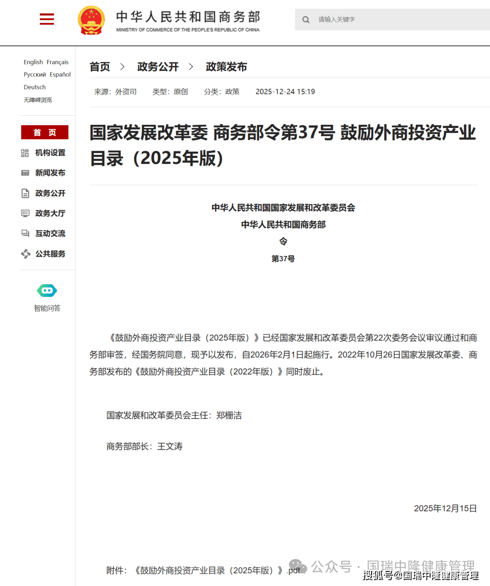Expand the breadcrumb arrow after 首页
The width and height of the screenshot is (490, 586).
click(x=122, y=67)
